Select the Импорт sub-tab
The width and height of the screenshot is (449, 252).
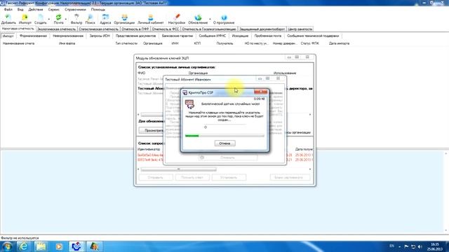(x=8, y=36)
